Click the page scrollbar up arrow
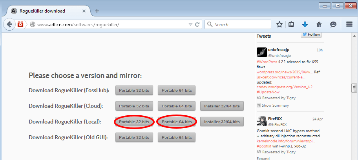Viewport: 358px width, 160px height. click(x=354, y=36)
